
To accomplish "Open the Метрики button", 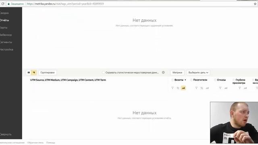I will (177, 72).
